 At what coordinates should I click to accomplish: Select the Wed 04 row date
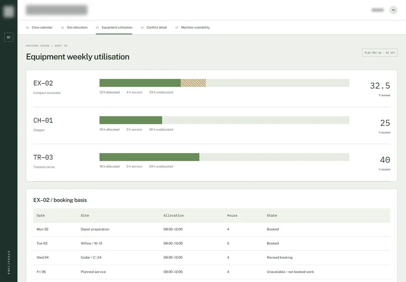42,257
